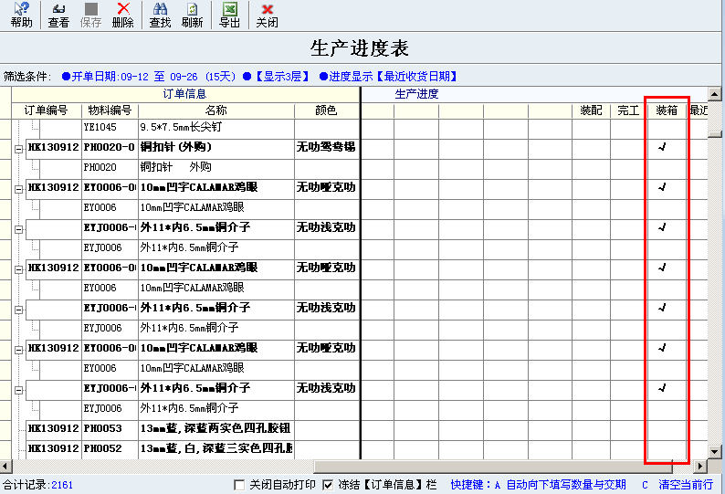This screenshot has height=494, width=725.
Task: Select the 9.5*7.5mm长尖钉 name cell
Action: click(215, 127)
